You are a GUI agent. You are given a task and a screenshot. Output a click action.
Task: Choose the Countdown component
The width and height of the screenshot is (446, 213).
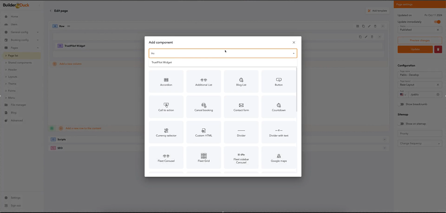(278, 107)
